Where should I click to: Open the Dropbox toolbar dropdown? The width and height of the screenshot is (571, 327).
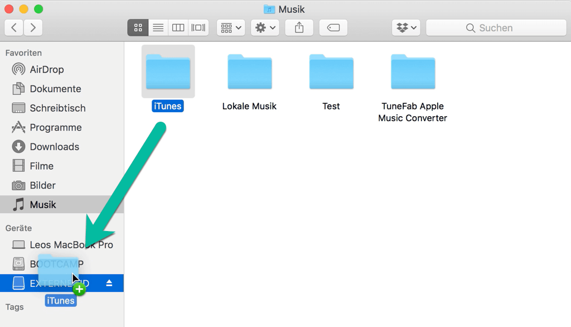pyautogui.click(x=406, y=28)
